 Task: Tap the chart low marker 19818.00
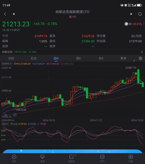(x=21, y=110)
